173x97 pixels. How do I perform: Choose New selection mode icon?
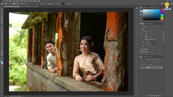(11, 4)
